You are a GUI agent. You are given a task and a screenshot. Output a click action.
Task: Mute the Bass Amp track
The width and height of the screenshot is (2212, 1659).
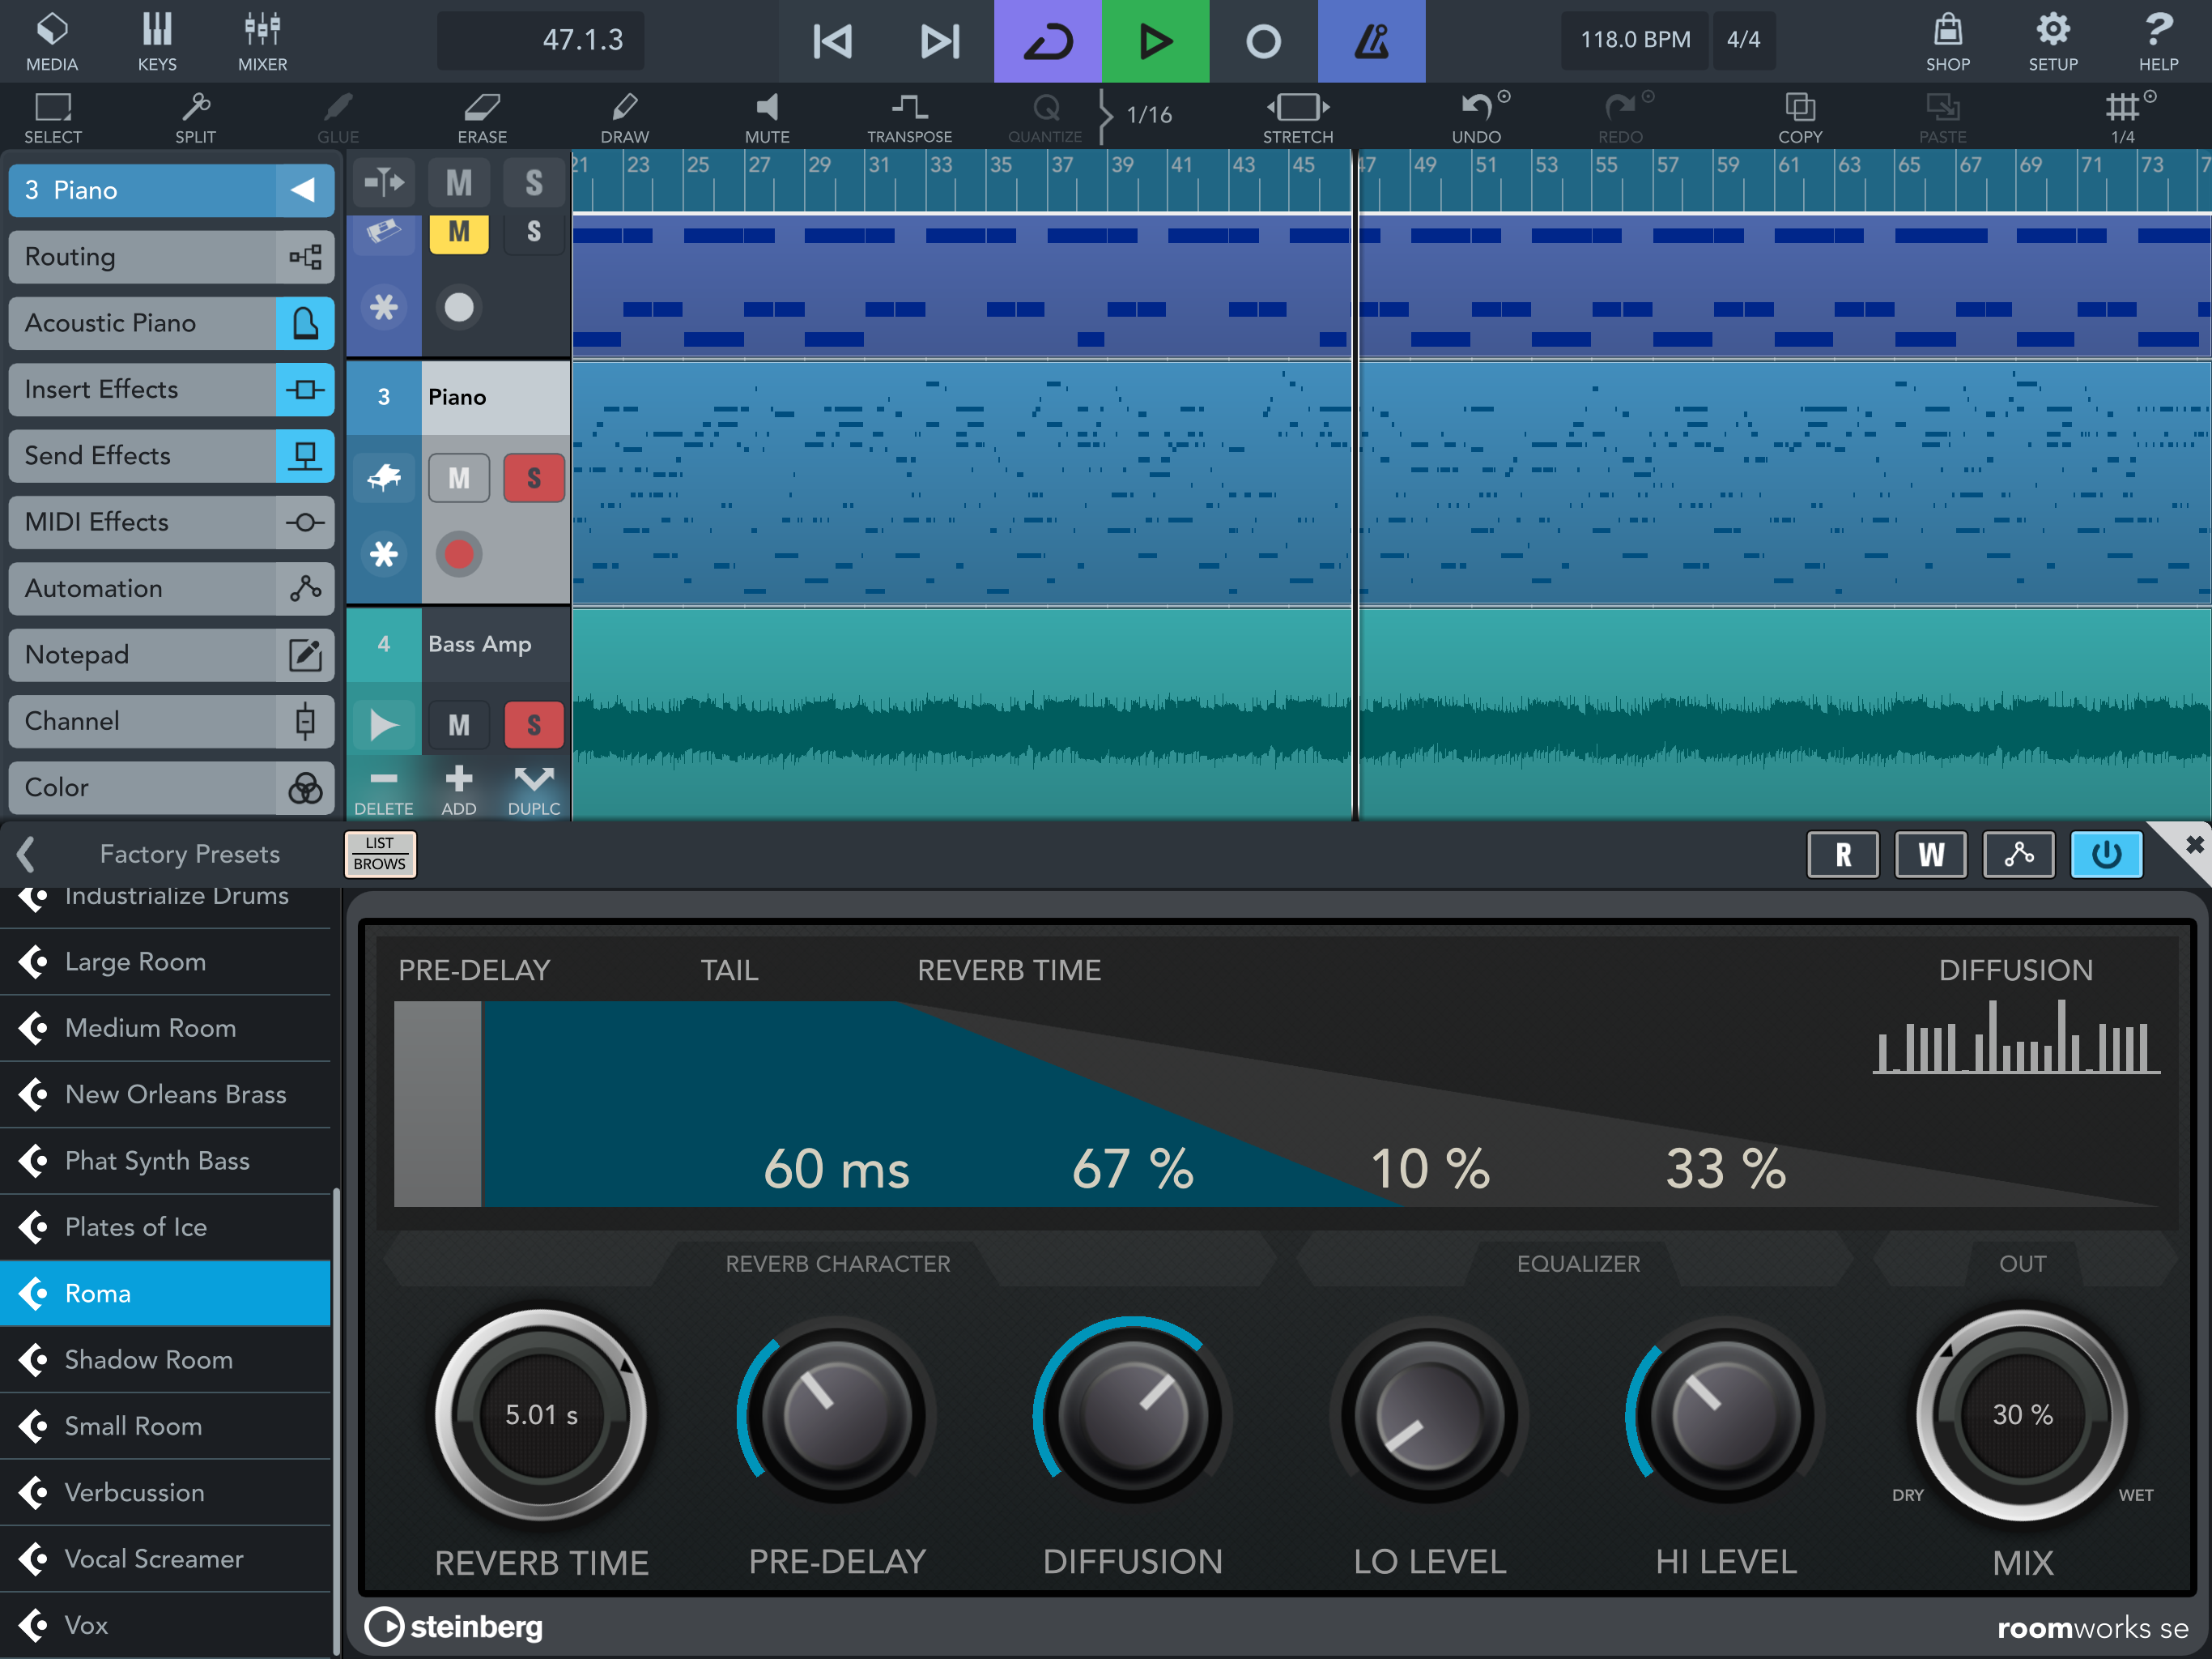click(x=458, y=724)
